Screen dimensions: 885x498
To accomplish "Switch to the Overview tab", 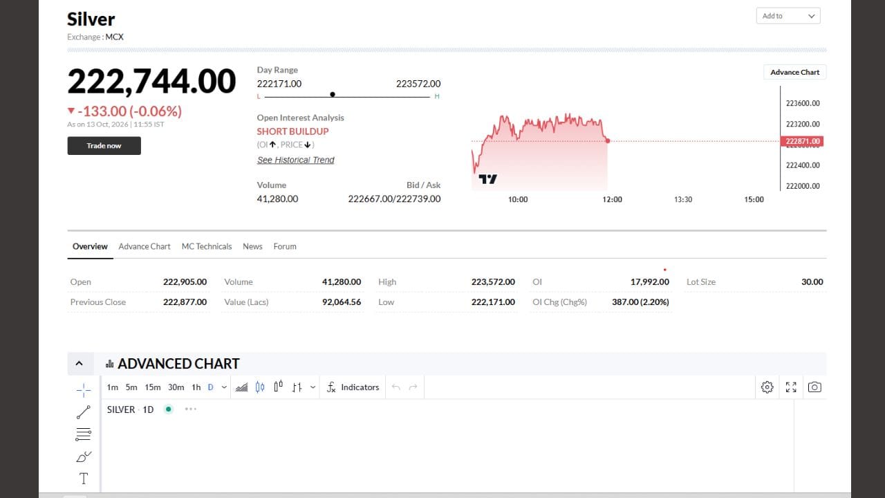I will tap(90, 246).
